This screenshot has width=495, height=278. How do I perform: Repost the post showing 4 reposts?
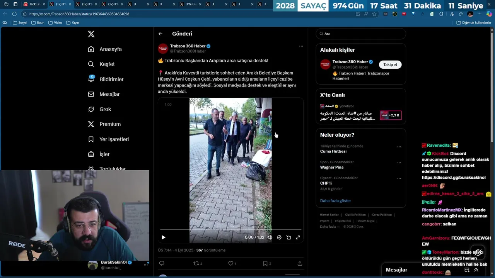[198, 263]
